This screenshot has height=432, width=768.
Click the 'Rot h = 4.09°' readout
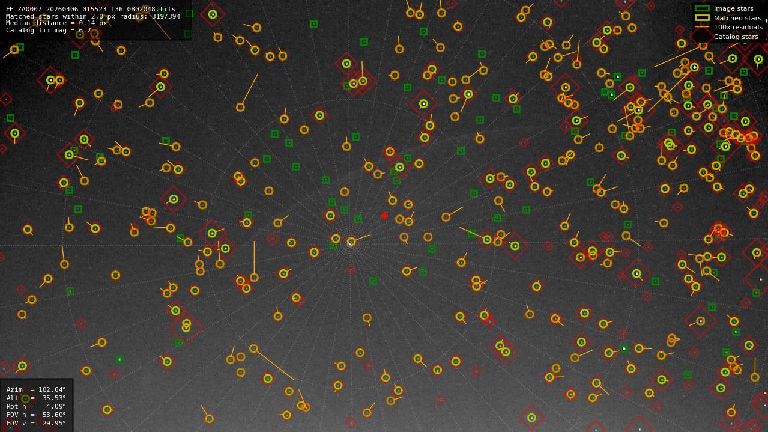[36, 406]
